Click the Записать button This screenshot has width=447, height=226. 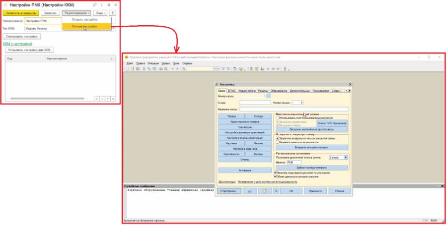[51, 13]
